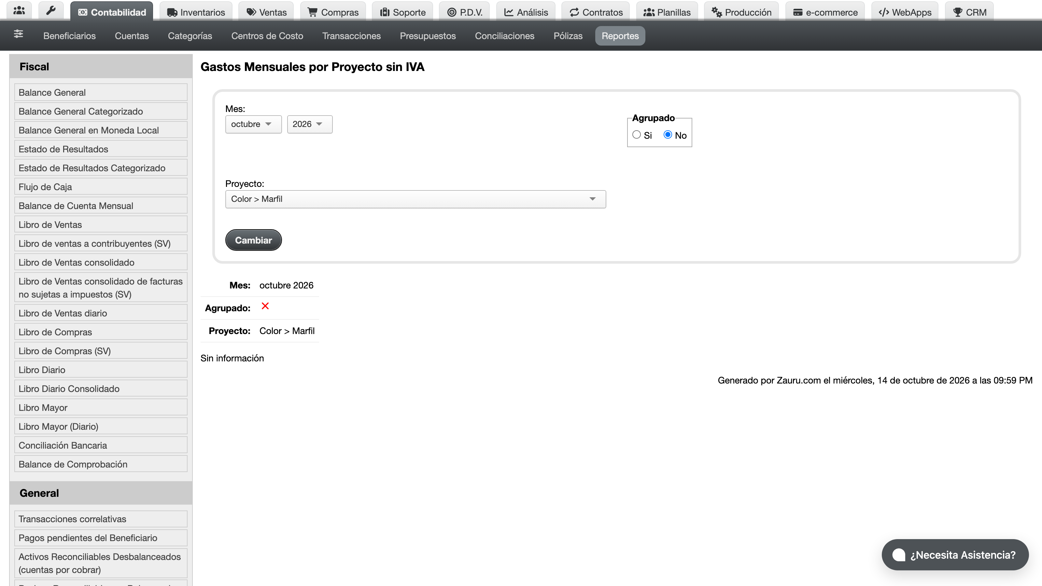Click the sliders filter icon in submenu
The height and width of the screenshot is (586, 1042).
(18, 34)
